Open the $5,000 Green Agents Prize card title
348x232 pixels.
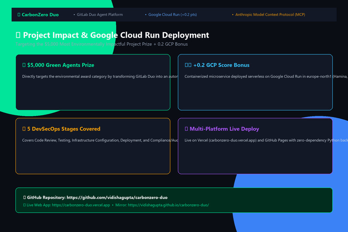(60, 65)
